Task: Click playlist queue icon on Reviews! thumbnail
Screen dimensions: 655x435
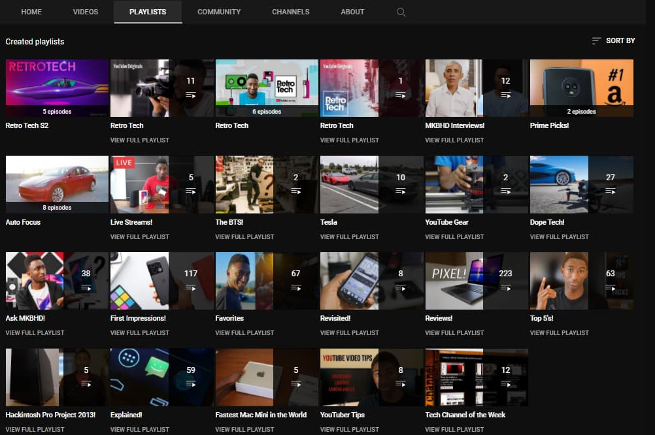Action: pyautogui.click(x=505, y=287)
